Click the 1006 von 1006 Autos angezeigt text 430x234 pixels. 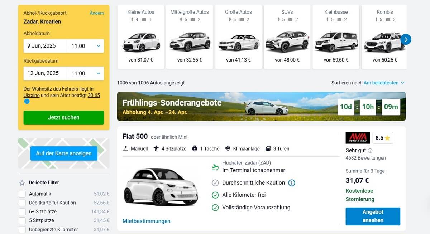click(x=151, y=83)
